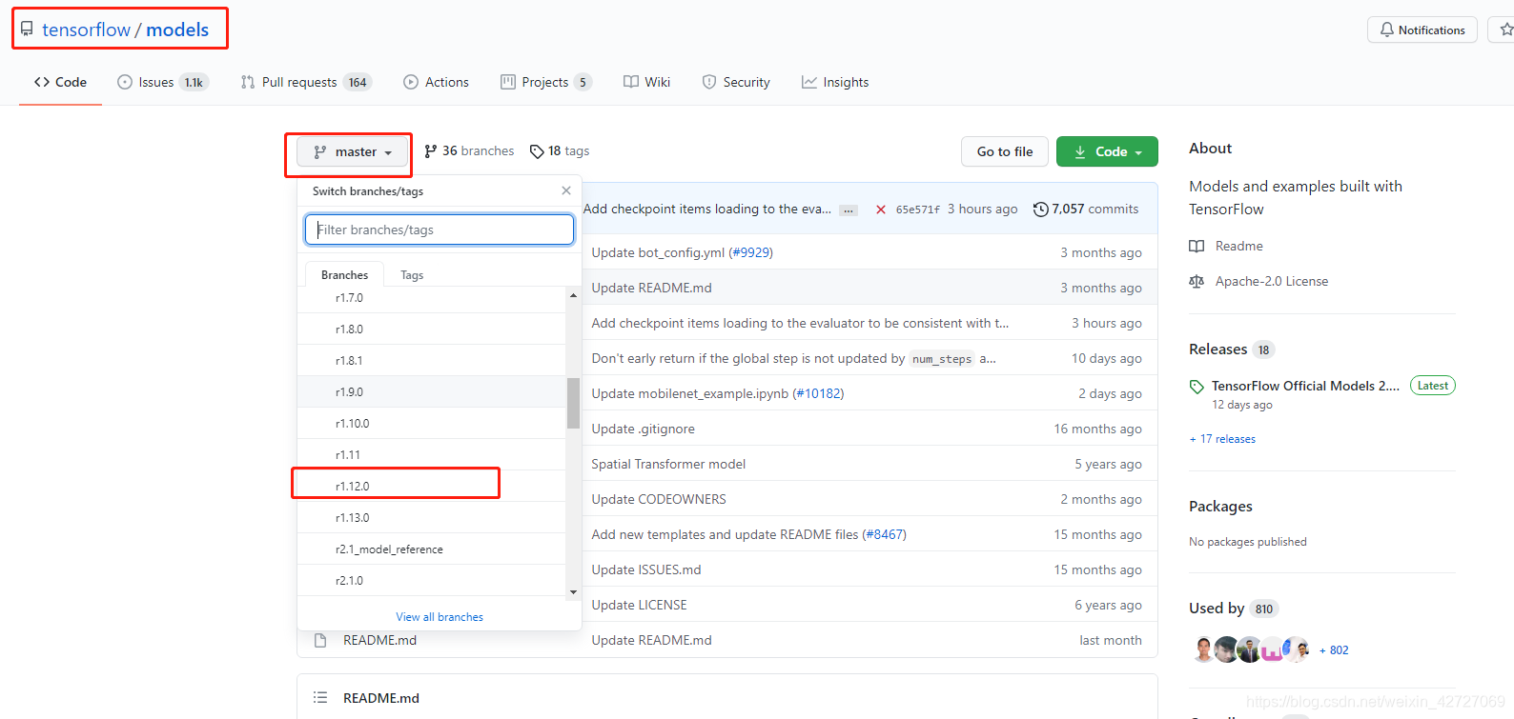Open the 7,057 commits link
This screenshot has height=719, width=1514.
(1086, 210)
